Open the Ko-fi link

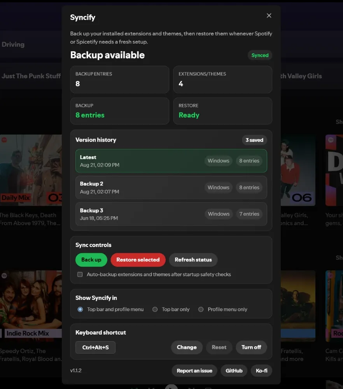(x=261, y=371)
